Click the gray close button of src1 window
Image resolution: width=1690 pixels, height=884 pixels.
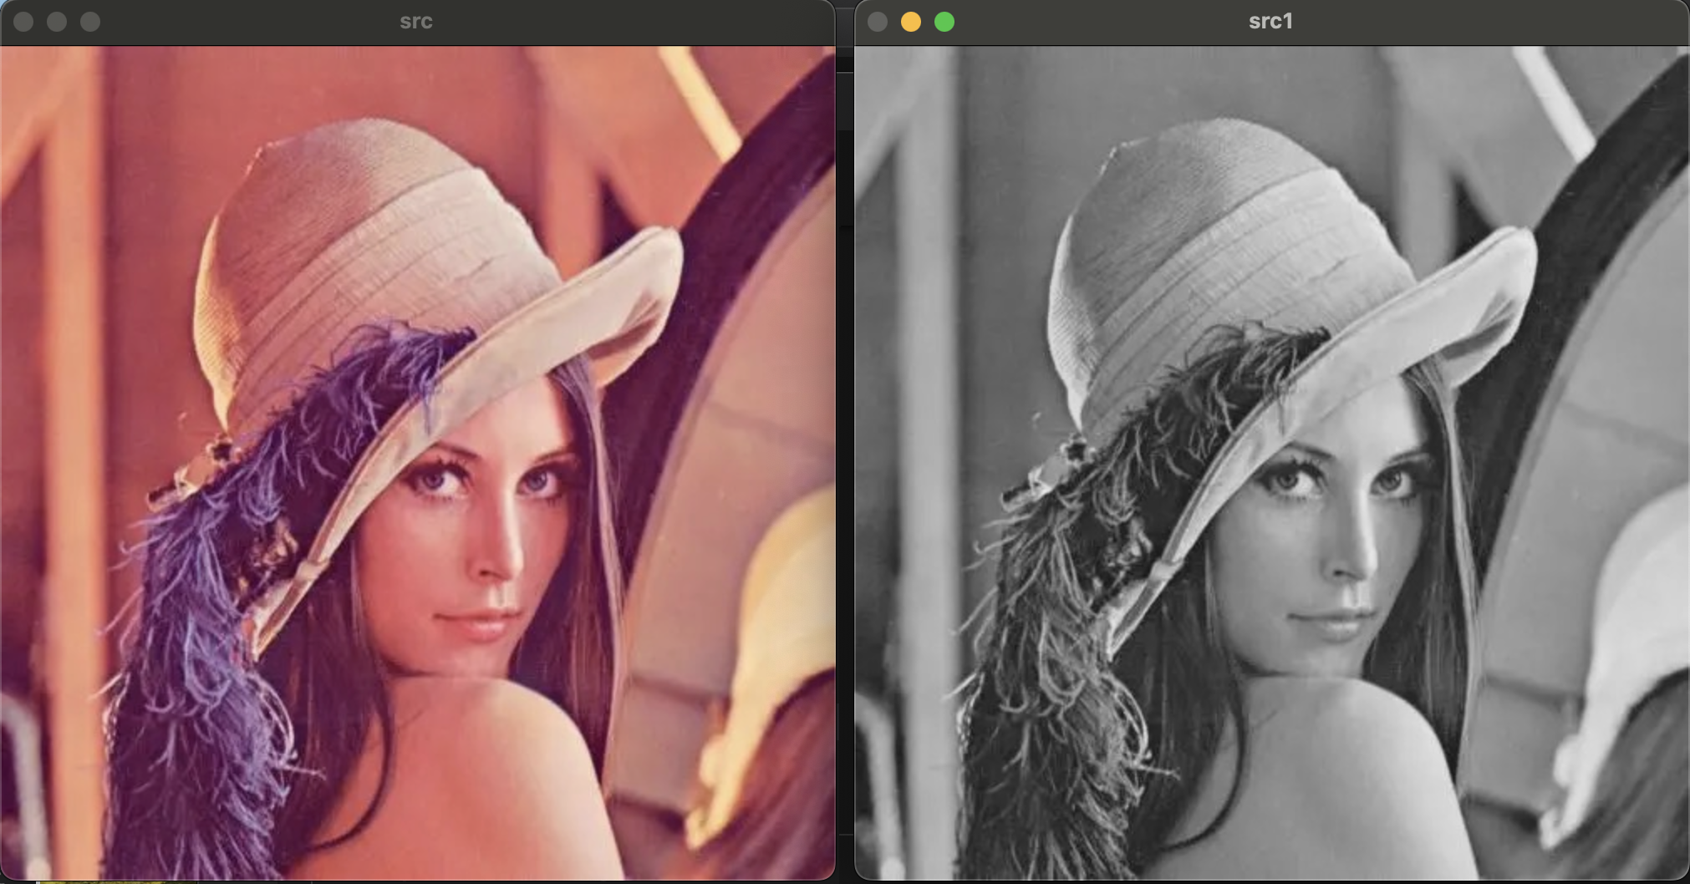pyautogui.click(x=878, y=22)
